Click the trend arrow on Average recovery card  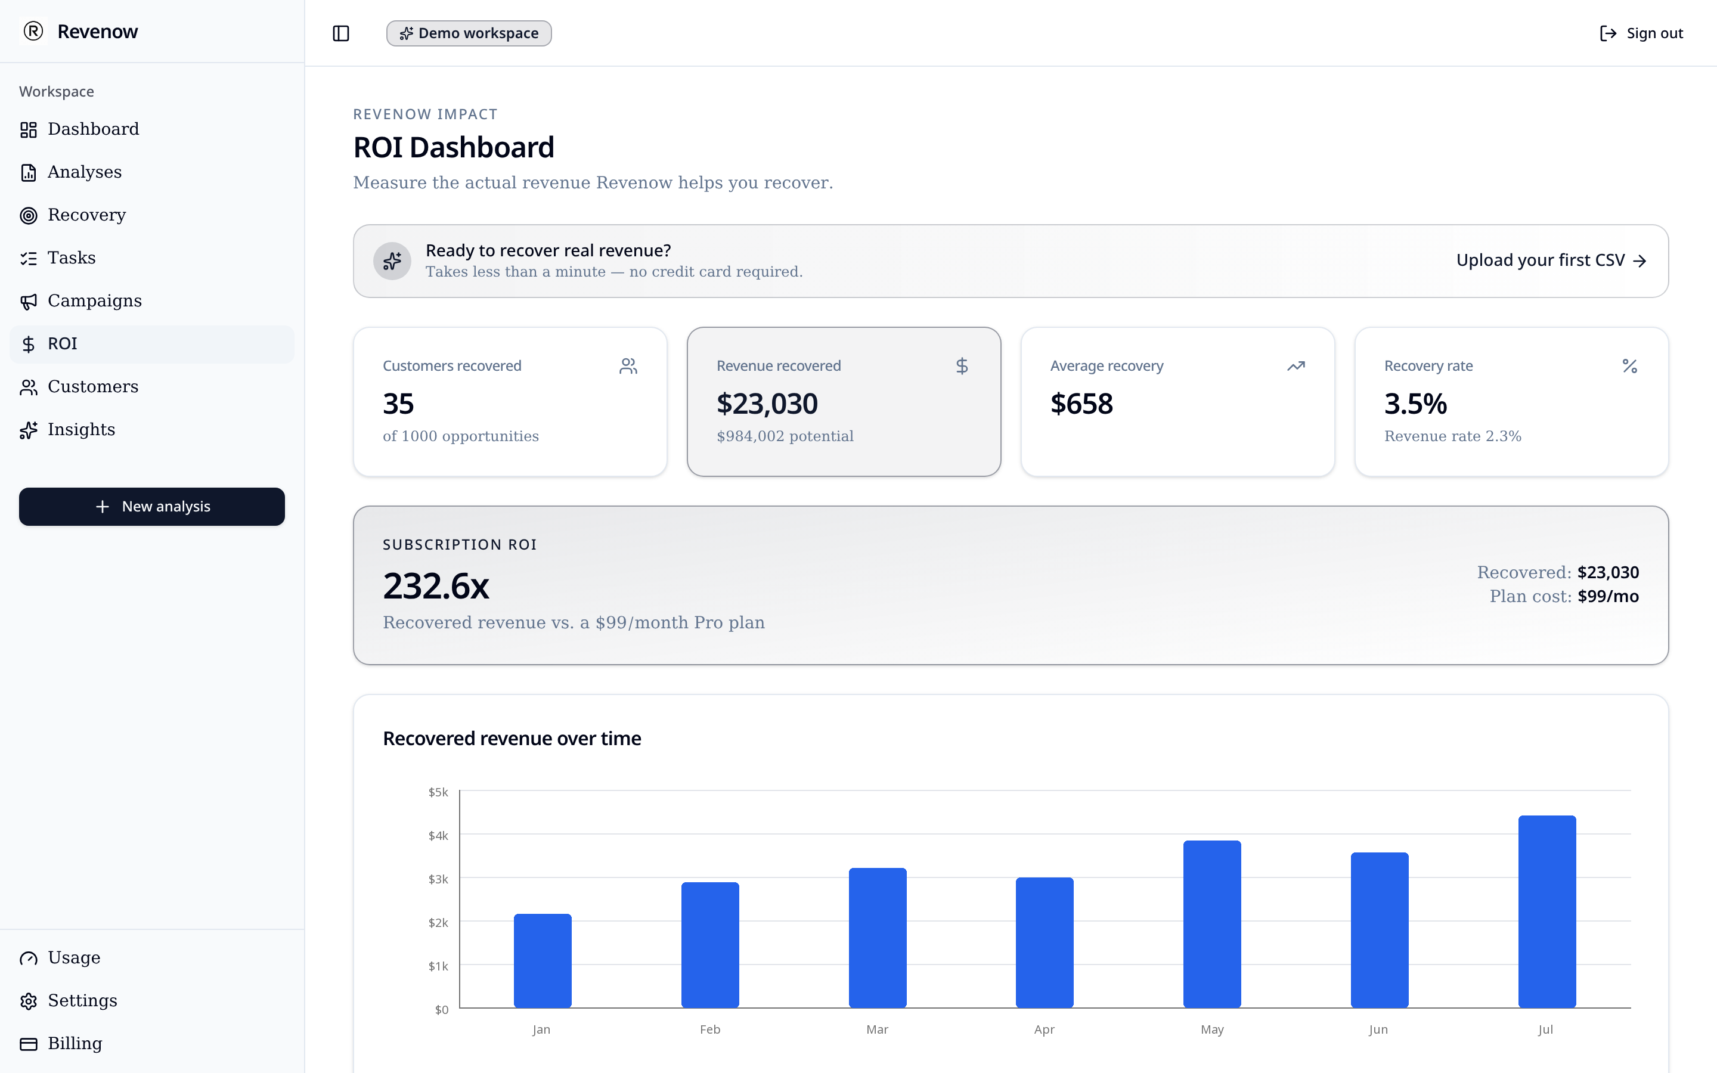click(x=1296, y=366)
